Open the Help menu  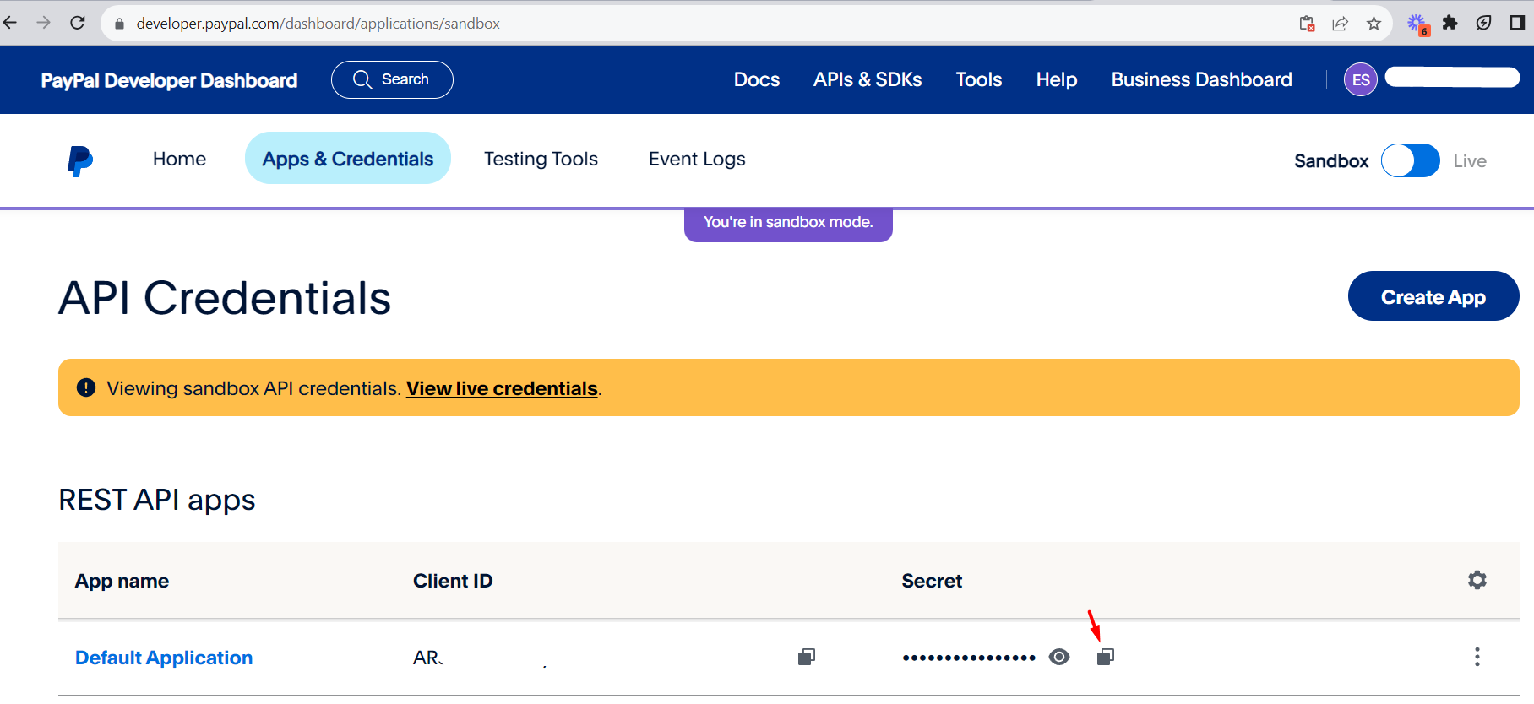coord(1057,79)
